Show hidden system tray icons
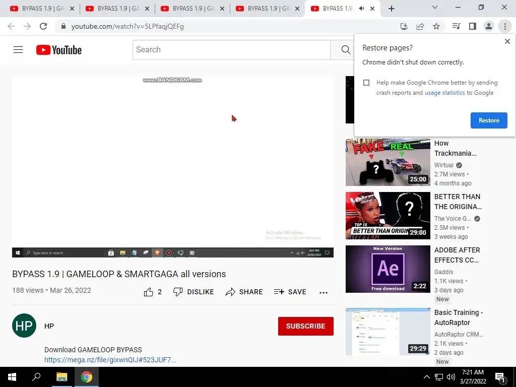The image size is (516, 387). [426, 377]
